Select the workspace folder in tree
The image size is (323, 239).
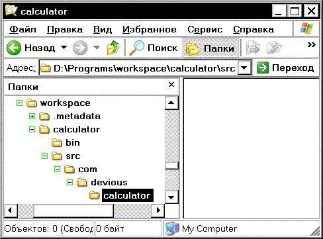(x=66, y=103)
